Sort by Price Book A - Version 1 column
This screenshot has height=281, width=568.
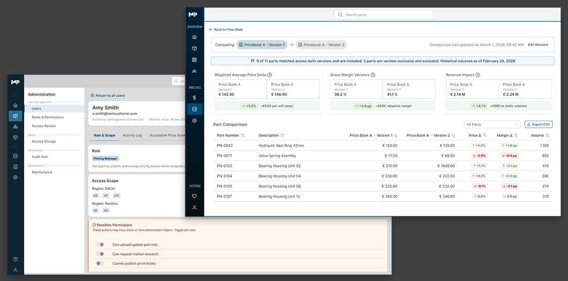tap(396, 136)
